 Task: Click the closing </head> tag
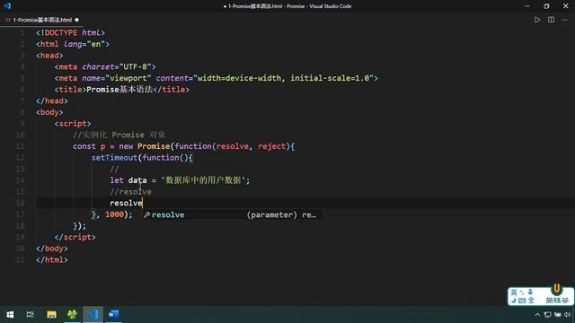52,100
